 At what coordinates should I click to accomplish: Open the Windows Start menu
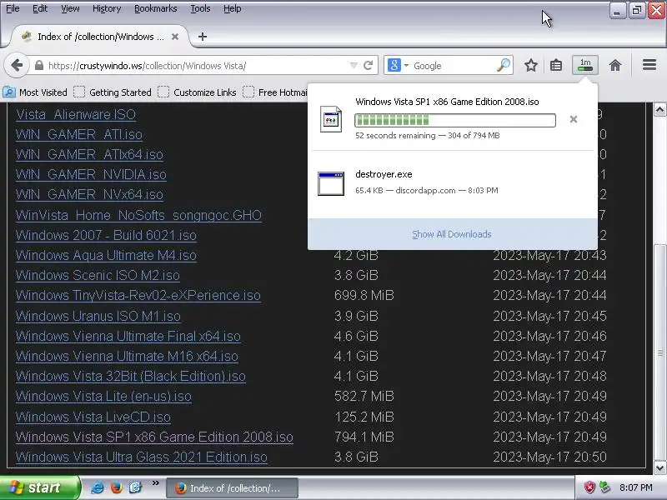pyautogui.click(x=40, y=487)
